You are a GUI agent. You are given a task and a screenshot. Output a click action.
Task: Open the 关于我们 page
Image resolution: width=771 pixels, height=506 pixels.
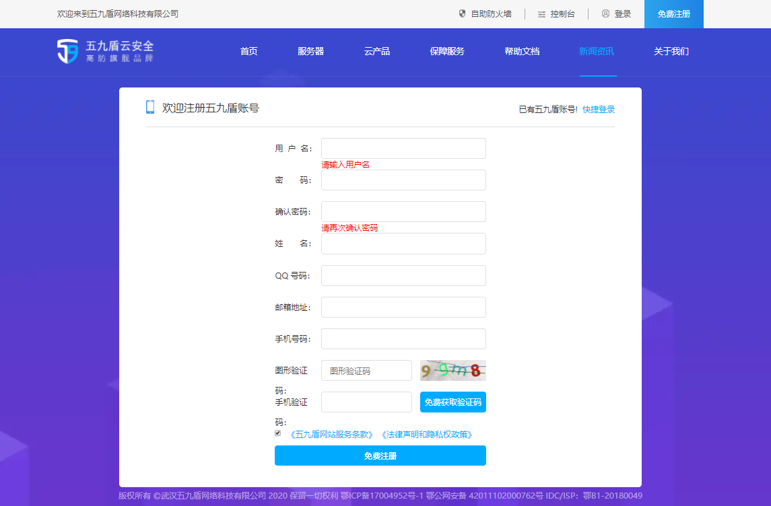671,50
